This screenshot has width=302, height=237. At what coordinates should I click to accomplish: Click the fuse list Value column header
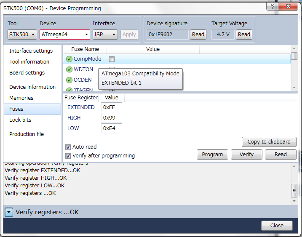point(153,49)
